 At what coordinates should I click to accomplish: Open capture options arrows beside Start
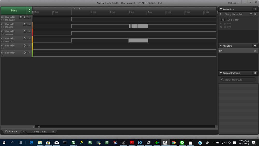29,11
